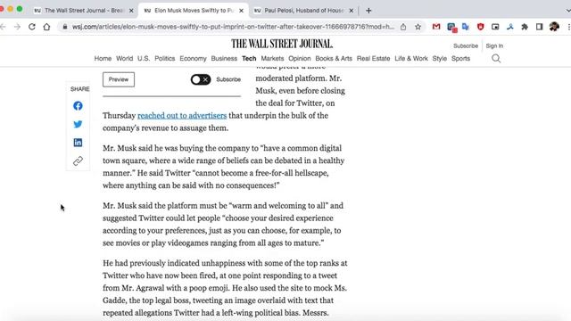This screenshot has height=321, width=571.
Task: Open the Politics section
Action: [164, 58]
